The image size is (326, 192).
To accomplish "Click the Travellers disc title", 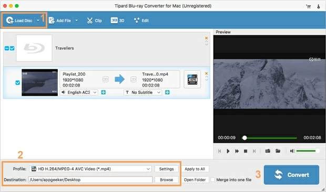I will click(65, 48).
